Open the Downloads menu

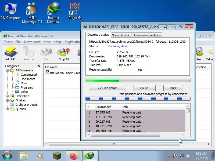32,42
